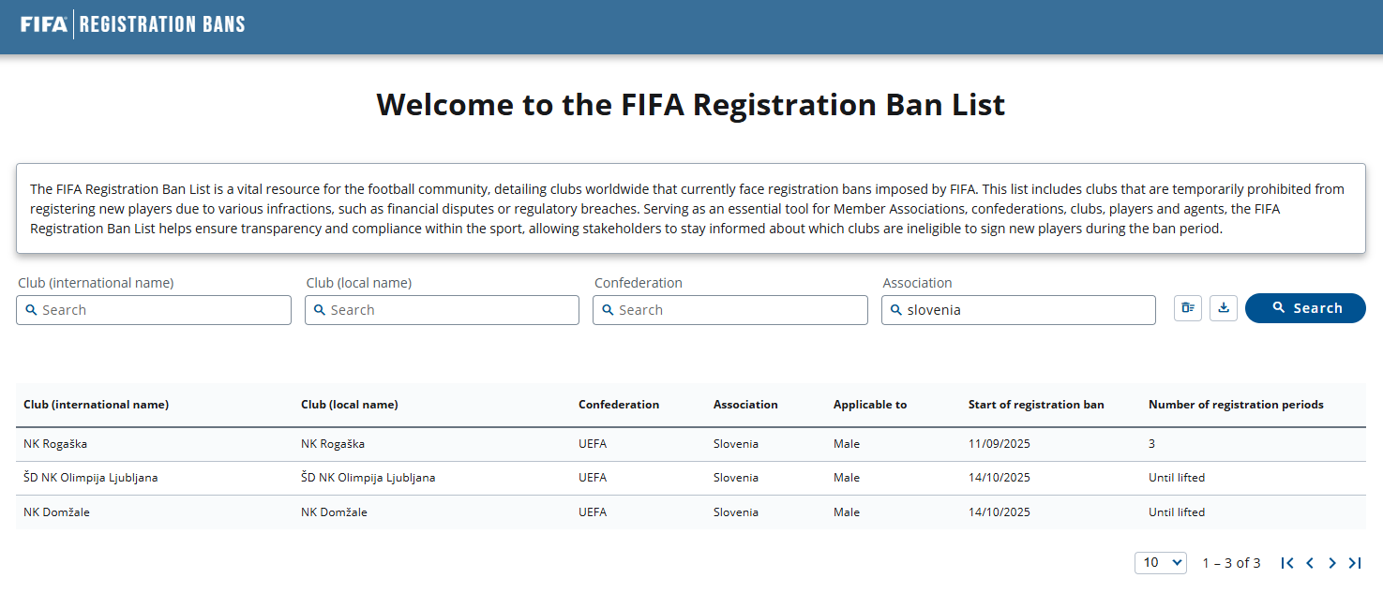This screenshot has height=593, width=1383.
Task: Sort by Start of registration ban column
Action: [1035, 405]
